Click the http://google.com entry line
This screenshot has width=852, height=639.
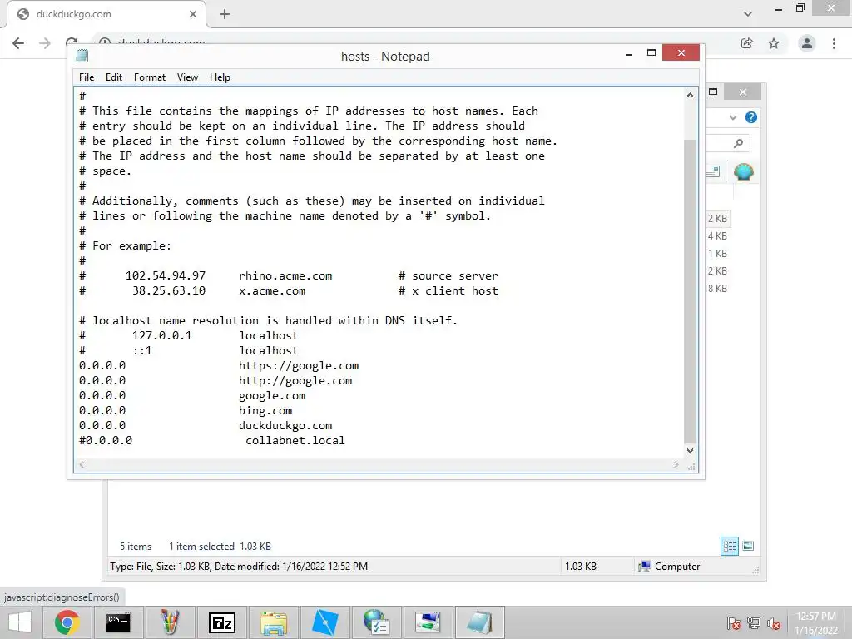pos(215,381)
